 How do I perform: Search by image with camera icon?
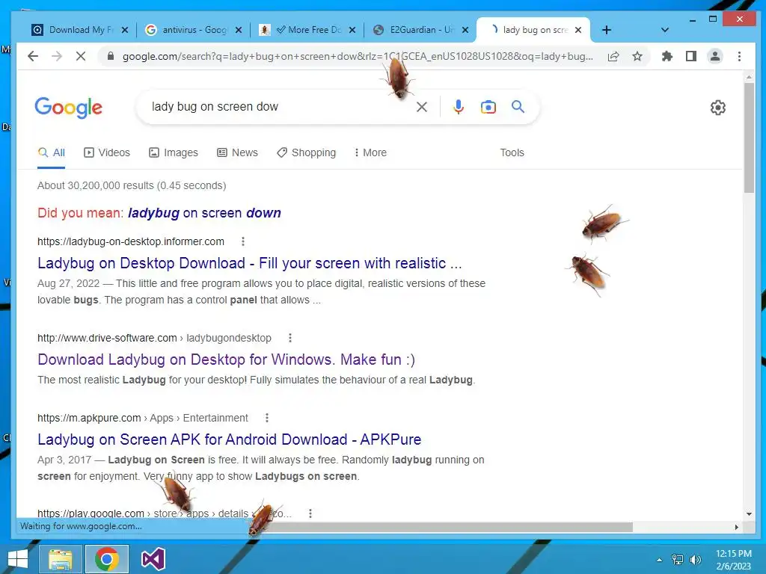(488, 107)
